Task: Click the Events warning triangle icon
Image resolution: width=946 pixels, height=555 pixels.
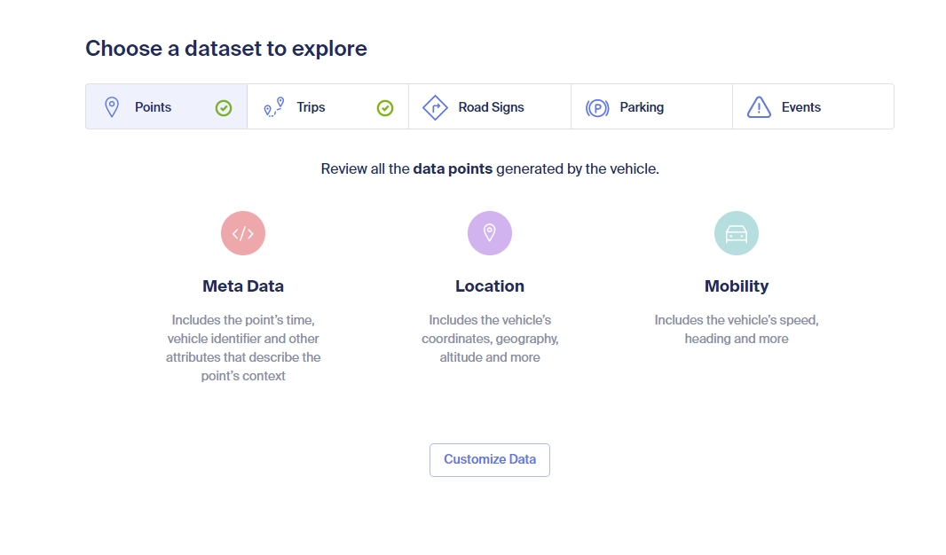Action: 759,107
